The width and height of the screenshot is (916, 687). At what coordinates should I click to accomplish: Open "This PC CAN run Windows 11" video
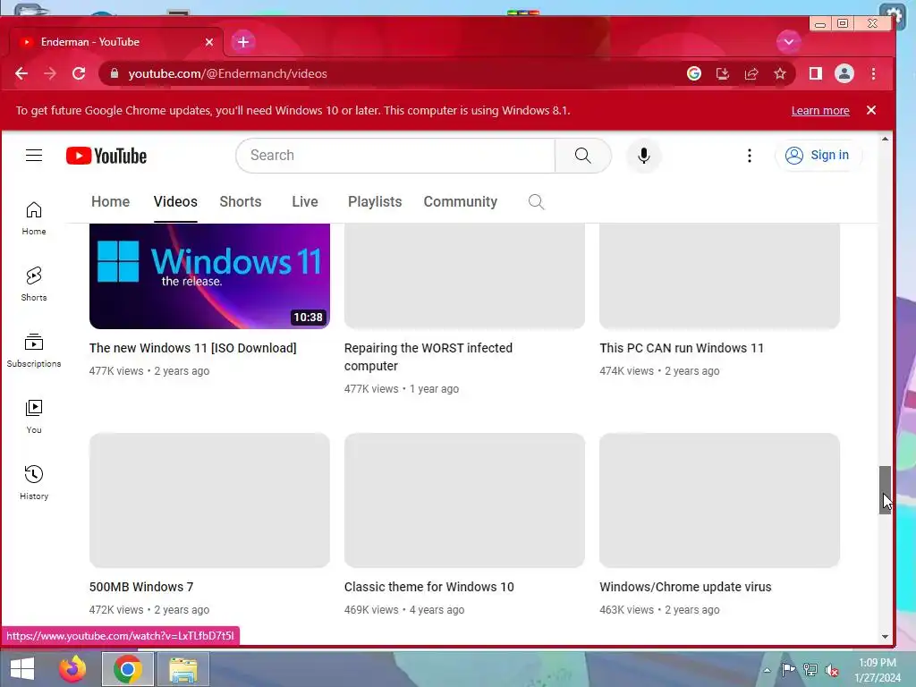click(681, 348)
